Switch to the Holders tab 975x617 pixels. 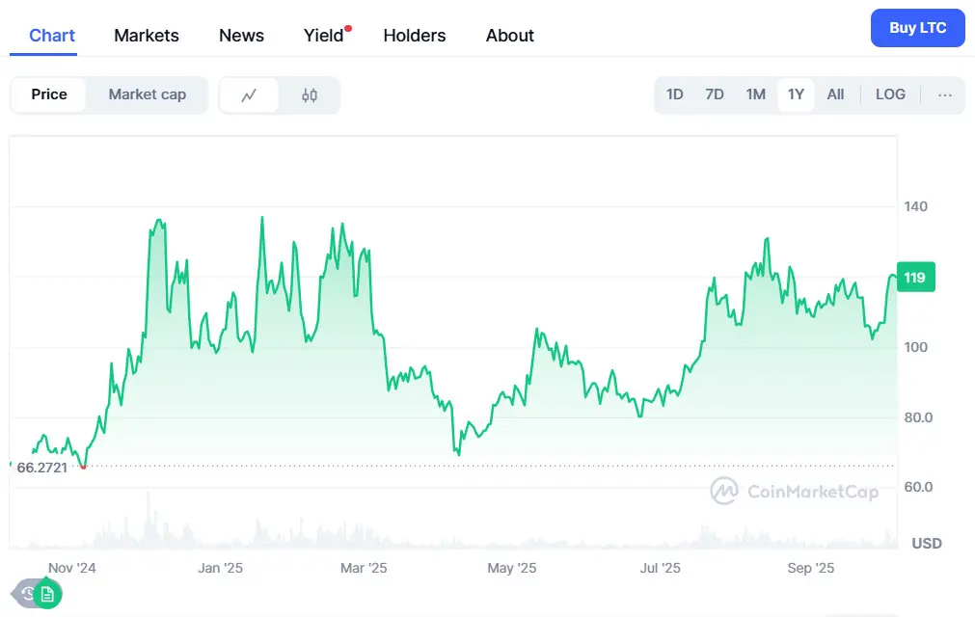[x=414, y=36]
